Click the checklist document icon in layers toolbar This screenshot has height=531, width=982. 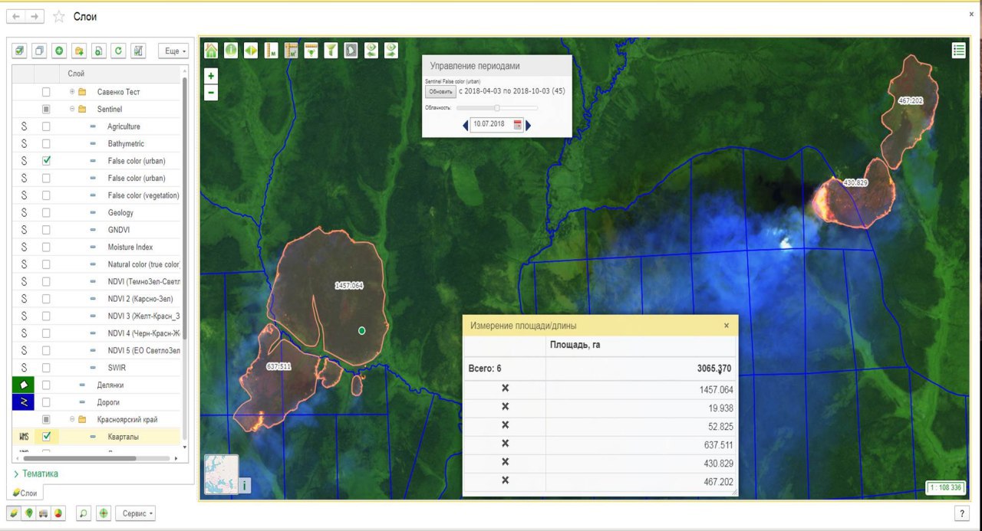pos(138,51)
